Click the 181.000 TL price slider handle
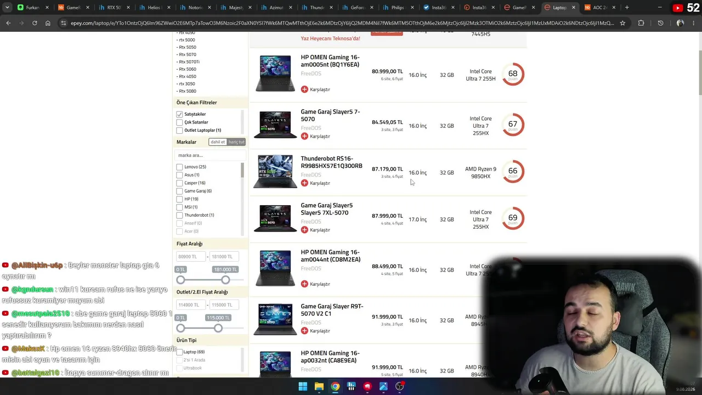 click(225, 280)
